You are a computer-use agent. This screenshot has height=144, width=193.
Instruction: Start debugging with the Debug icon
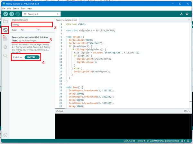pos(18,14)
